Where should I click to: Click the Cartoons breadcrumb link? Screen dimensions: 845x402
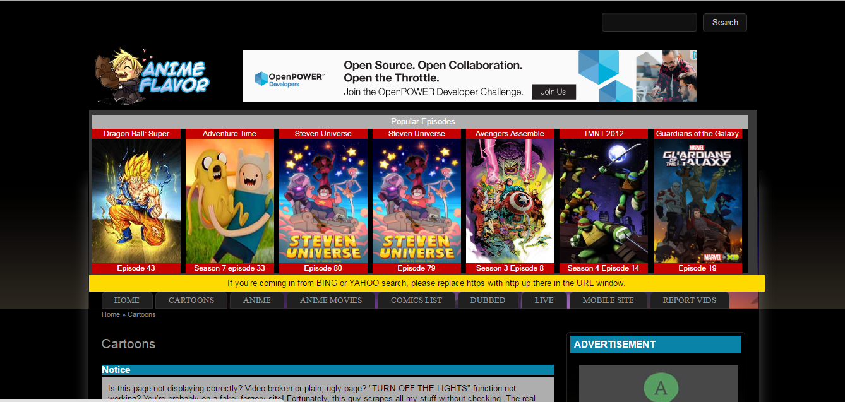click(141, 314)
